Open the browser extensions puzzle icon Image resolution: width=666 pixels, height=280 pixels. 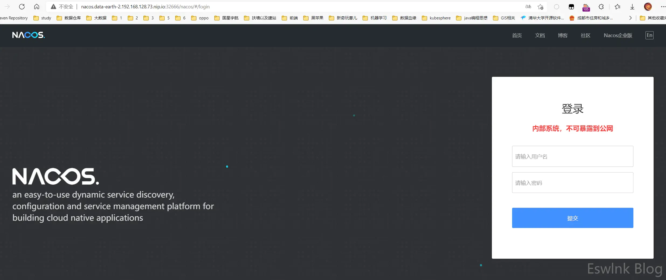pyautogui.click(x=601, y=6)
